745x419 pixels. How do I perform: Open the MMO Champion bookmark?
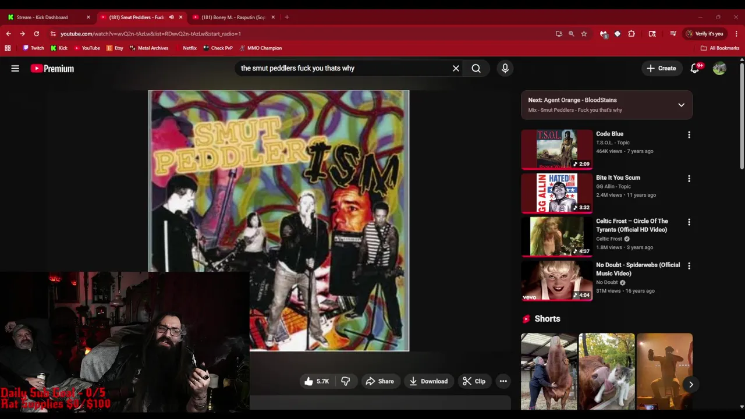tap(260, 48)
